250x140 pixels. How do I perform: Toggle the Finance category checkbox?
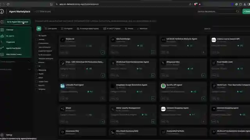36,62
